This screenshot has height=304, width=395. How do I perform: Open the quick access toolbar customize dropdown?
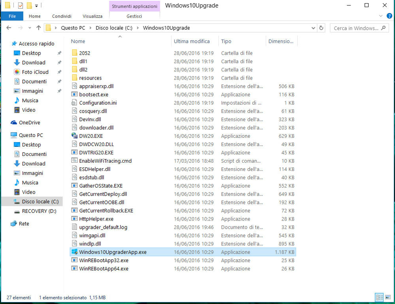36,6
